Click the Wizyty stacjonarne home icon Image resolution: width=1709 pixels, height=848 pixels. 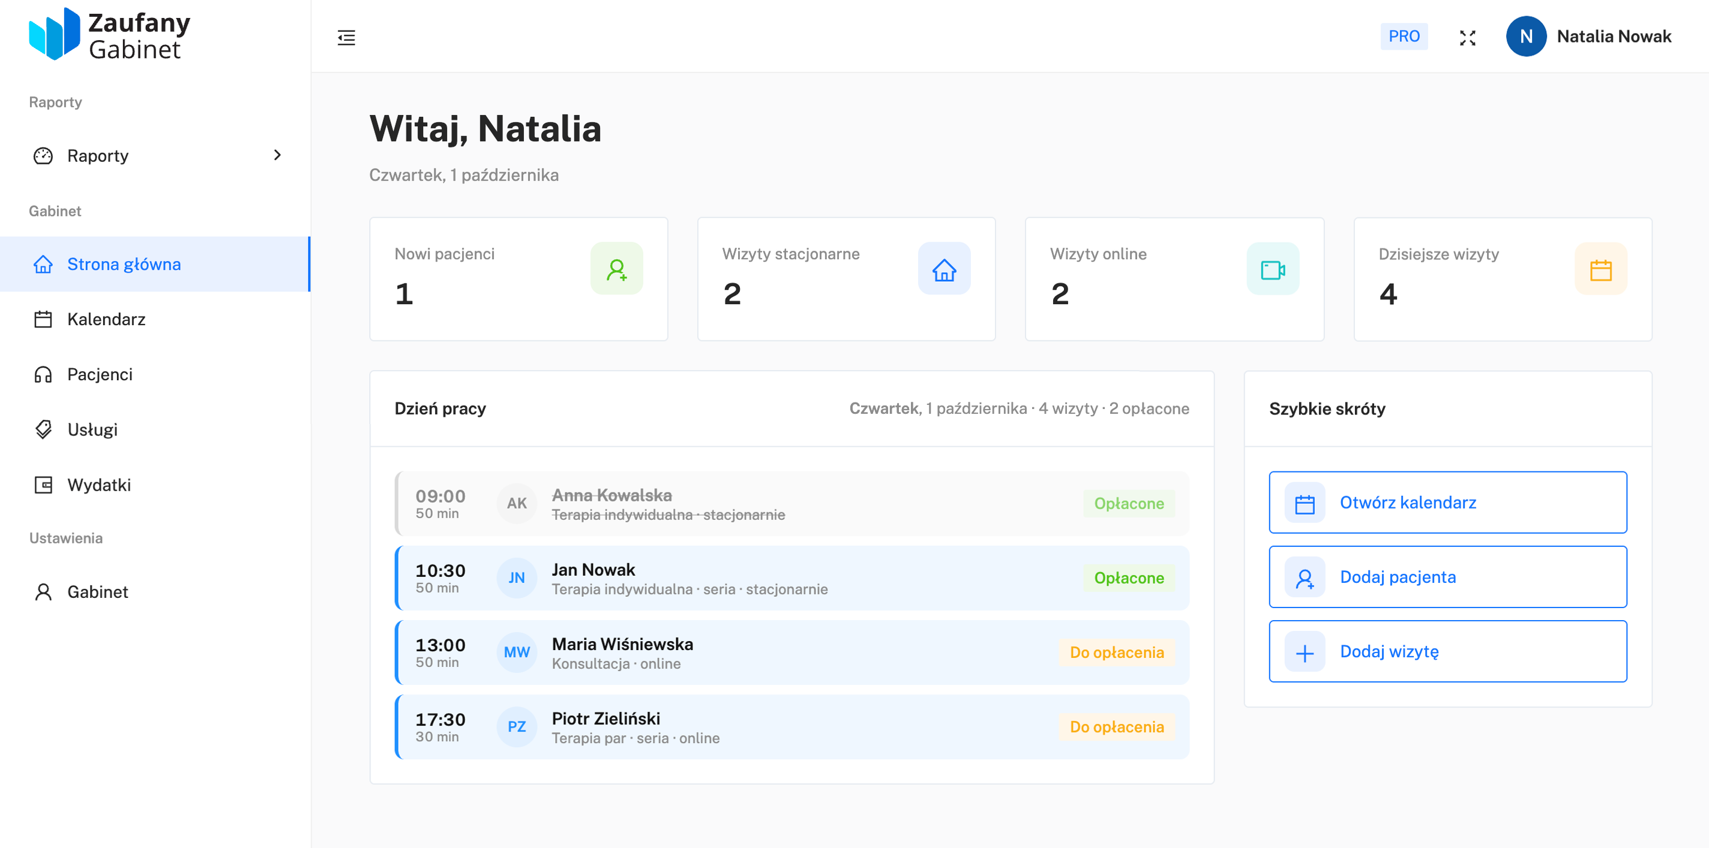pos(944,269)
